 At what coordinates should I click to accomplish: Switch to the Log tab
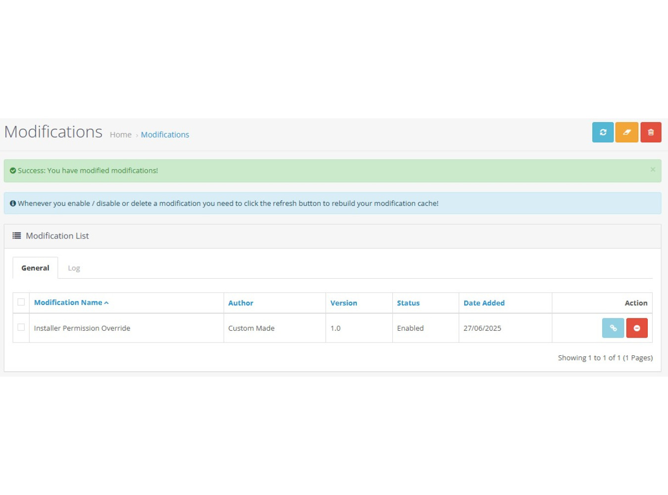[x=74, y=268]
